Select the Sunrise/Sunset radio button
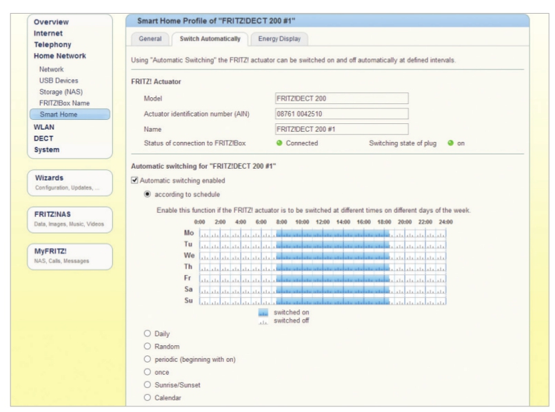555x412 pixels. (x=148, y=384)
